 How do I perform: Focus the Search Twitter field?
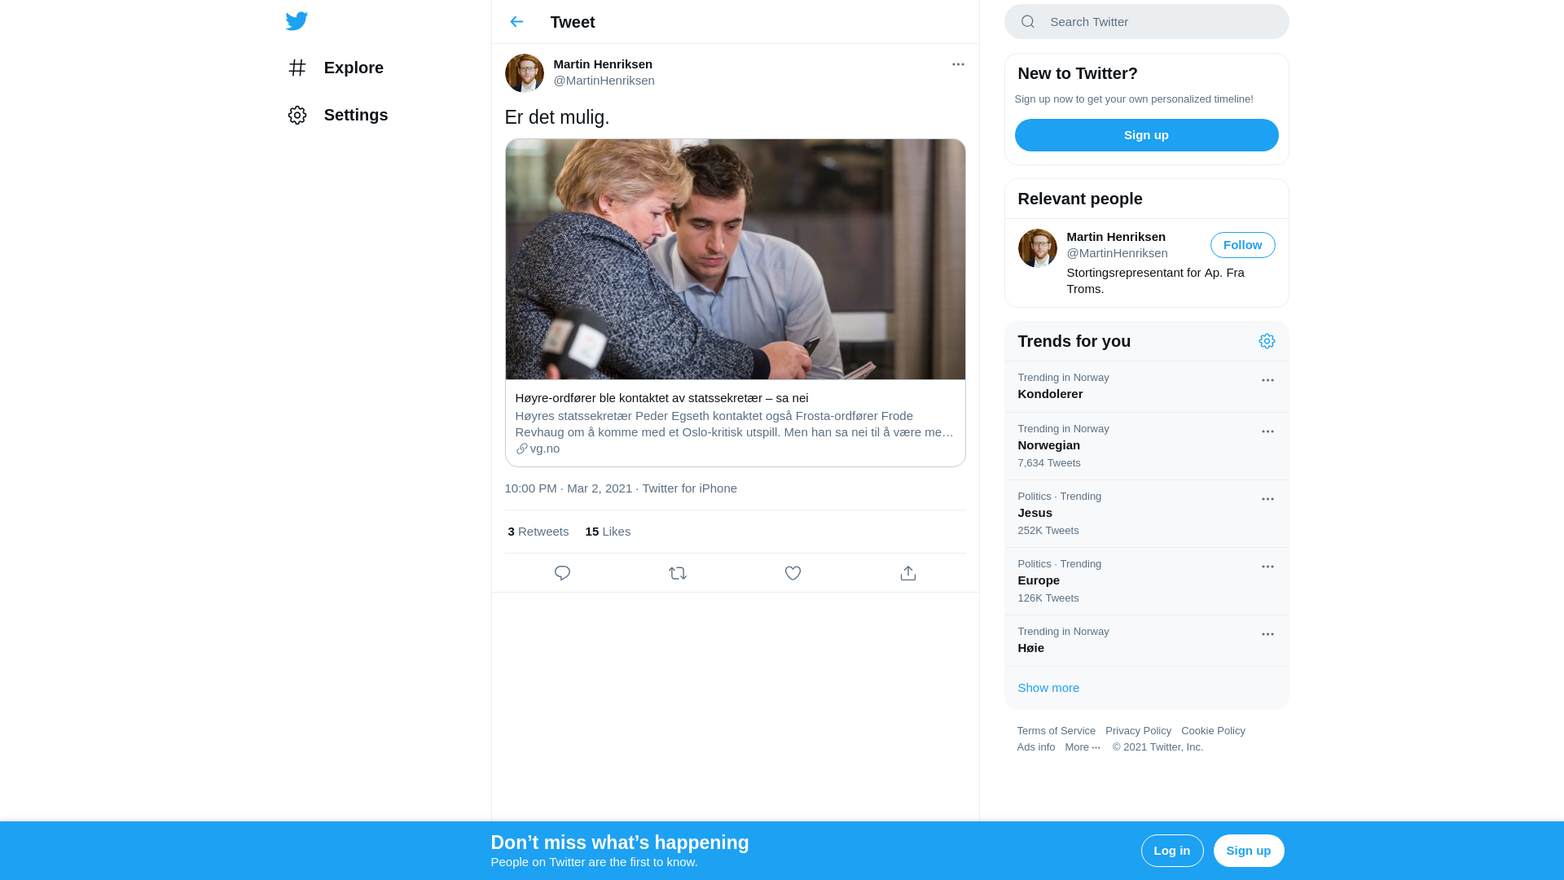click(x=1146, y=22)
